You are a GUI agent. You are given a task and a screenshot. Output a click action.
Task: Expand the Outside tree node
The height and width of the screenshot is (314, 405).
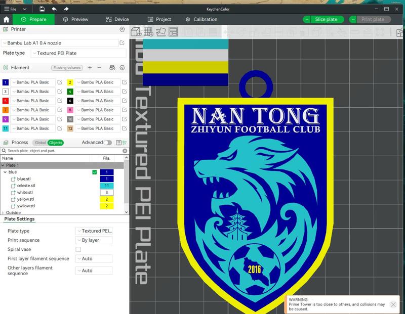coord(3,212)
